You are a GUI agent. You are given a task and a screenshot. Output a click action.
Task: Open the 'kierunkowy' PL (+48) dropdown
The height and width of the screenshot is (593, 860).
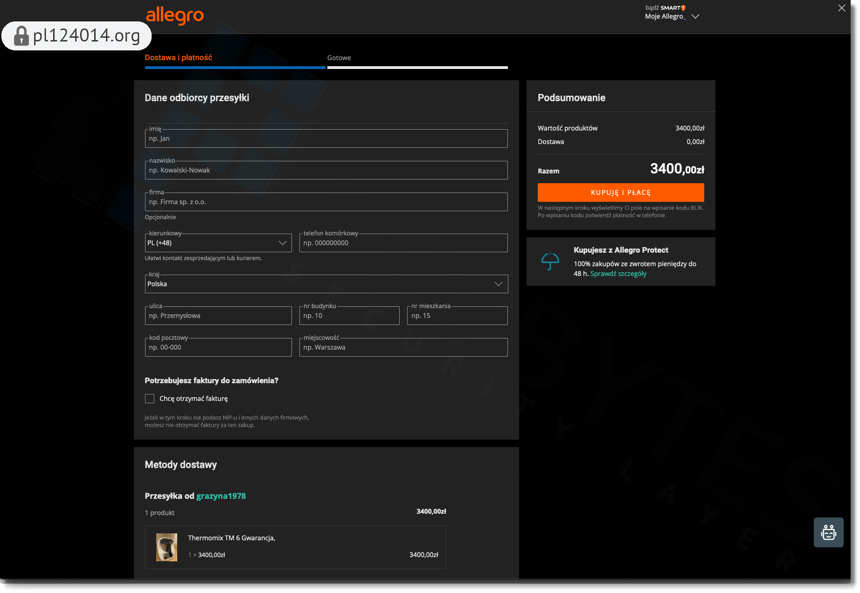click(x=218, y=243)
